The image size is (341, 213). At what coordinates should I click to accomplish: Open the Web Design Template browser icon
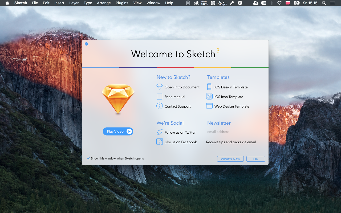coord(209,106)
